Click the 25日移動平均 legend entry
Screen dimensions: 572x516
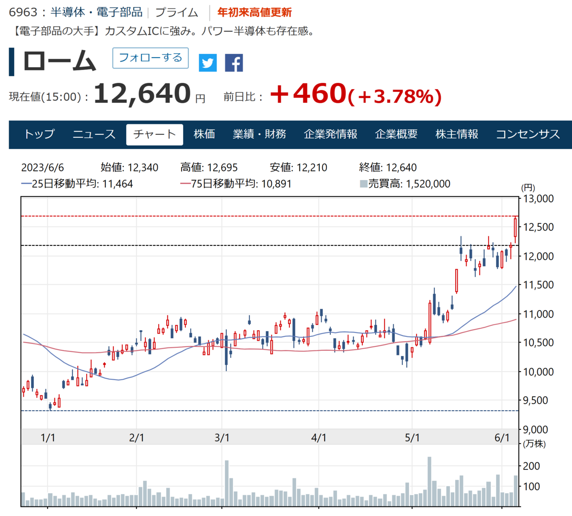click(x=77, y=184)
